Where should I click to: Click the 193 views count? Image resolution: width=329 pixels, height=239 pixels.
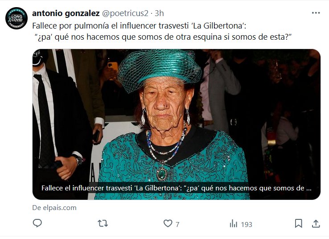click(247, 225)
